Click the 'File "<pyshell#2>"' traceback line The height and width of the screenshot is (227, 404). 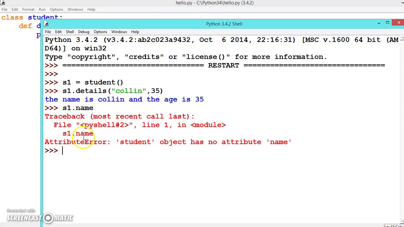(x=140, y=125)
